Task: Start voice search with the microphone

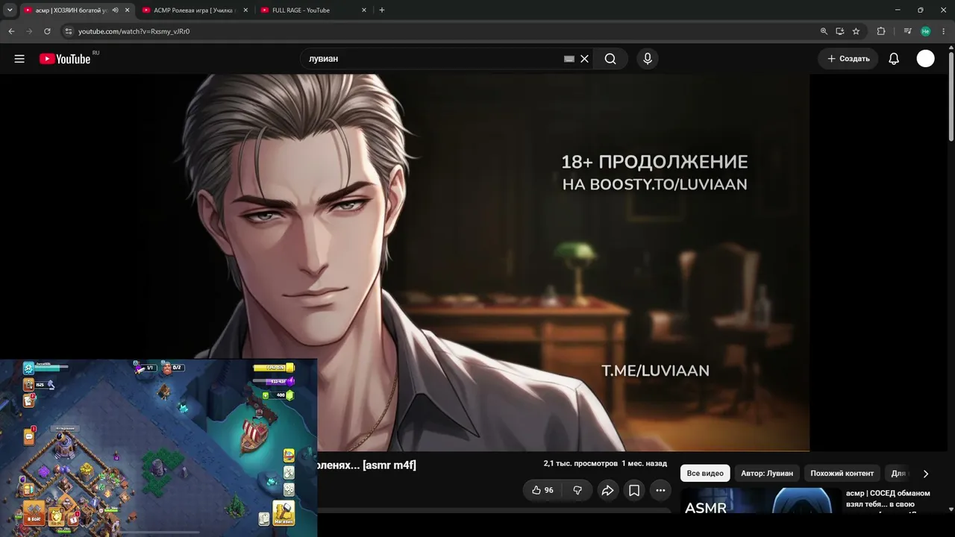Action: (647, 59)
